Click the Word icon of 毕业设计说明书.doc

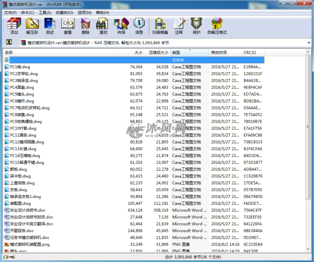(7, 210)
